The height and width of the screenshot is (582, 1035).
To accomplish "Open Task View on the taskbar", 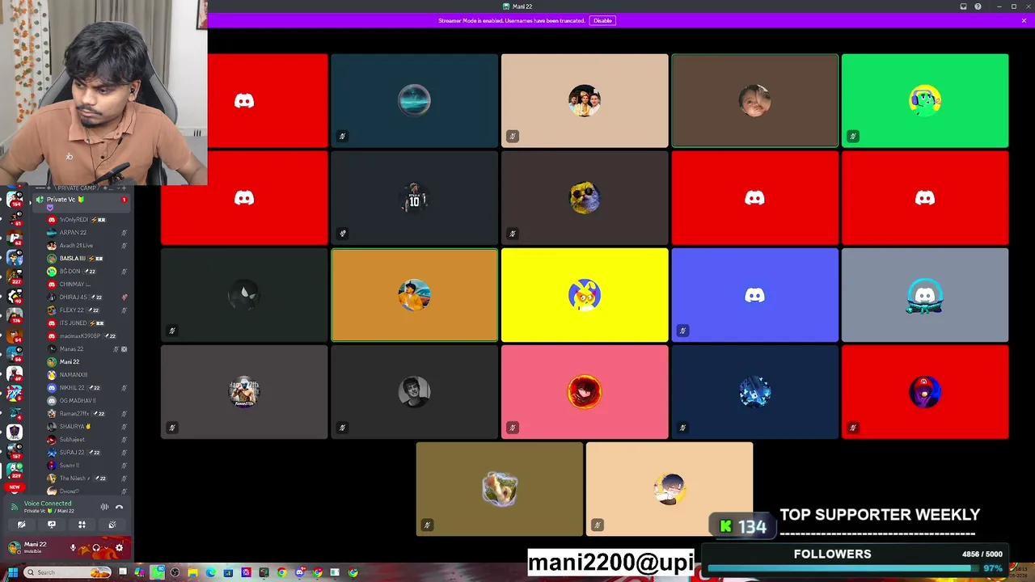I will tap(122, 572).
